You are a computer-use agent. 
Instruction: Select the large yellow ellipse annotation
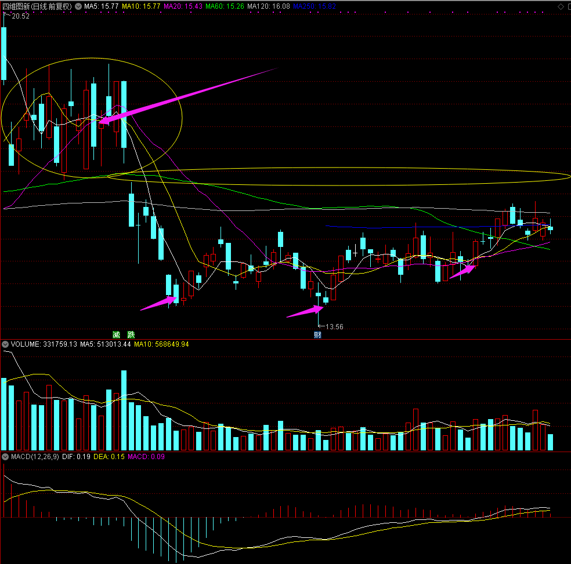pos(92,118)
